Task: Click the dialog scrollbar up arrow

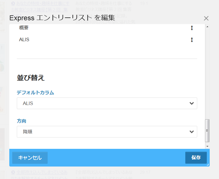Action: point(207,27)
